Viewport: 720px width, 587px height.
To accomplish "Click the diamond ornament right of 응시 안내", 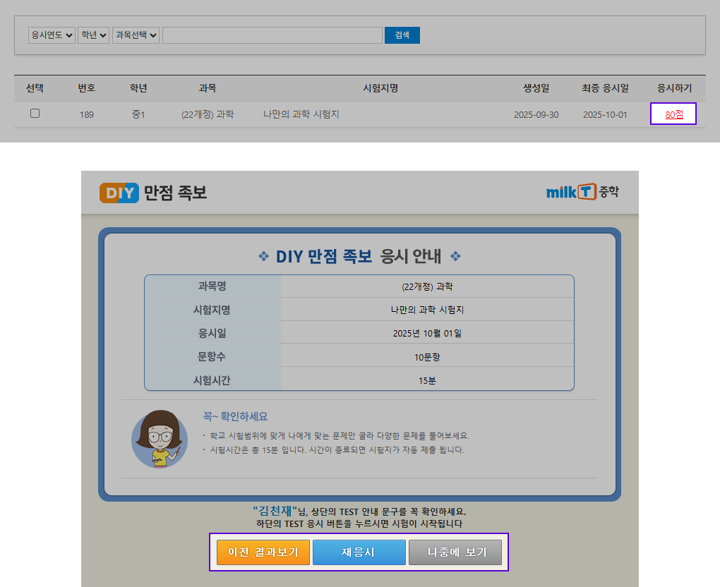I will tap(455, 257).
